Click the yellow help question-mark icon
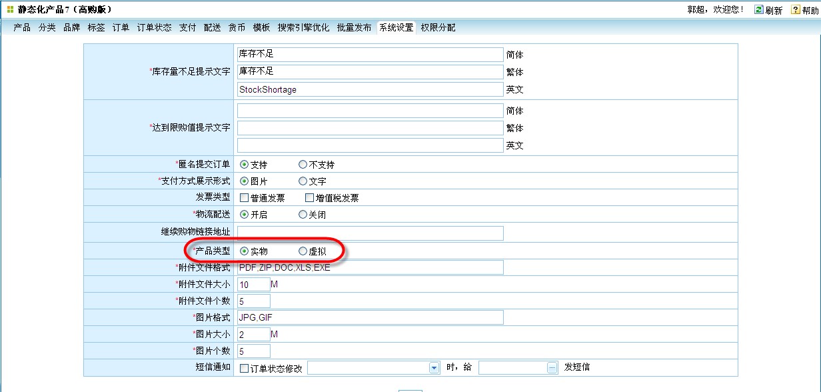This screenshot has height=392, width=821. 795,10
